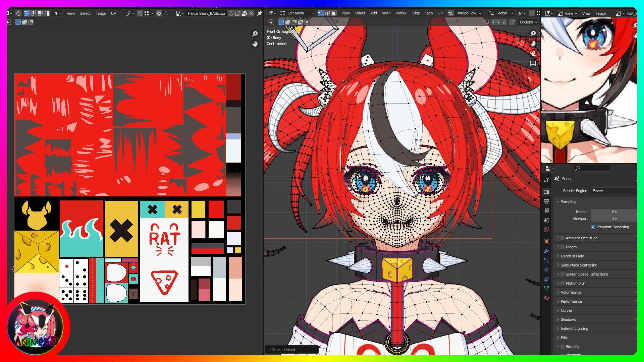Enable the Bloom checkbox
Image resolution: width=644 pixels, height=362 pixels.
click(562, 247)
